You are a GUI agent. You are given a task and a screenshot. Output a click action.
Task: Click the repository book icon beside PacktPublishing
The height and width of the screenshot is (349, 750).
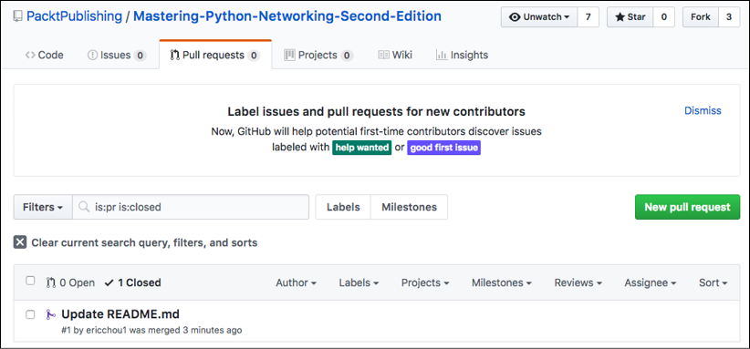tap(17, 16)
